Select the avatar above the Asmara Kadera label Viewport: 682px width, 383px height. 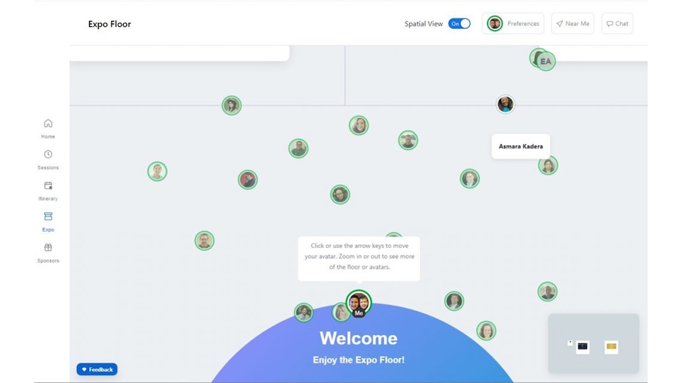pos(505,104)
